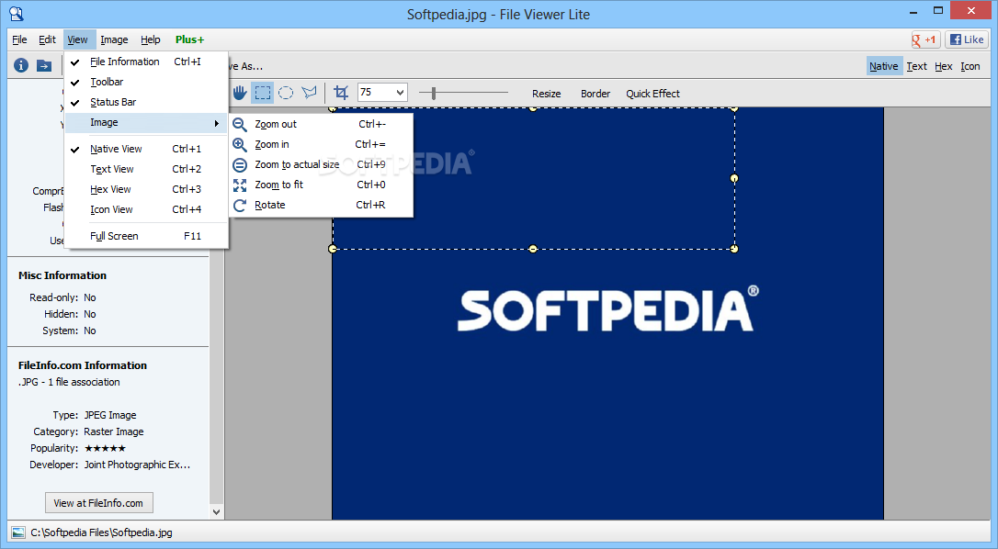This screenshot has height=549, width=998.
Task: Click the FileInfo.com Information heading
Action: coord(83,365)
